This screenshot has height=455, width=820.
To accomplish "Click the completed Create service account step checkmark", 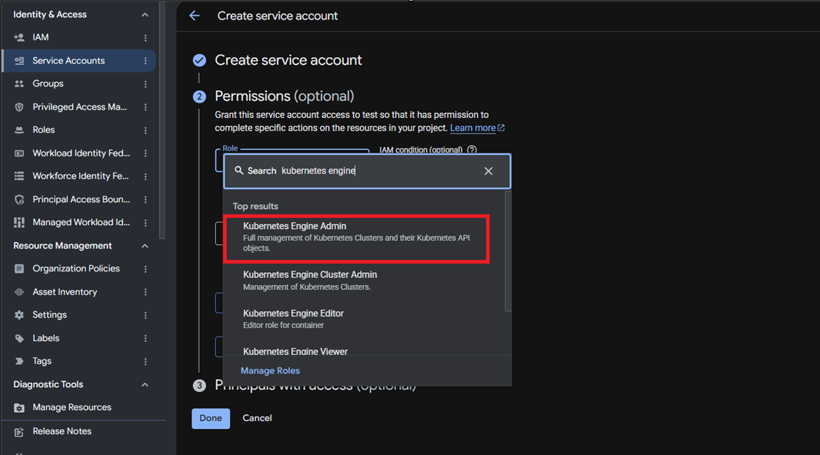I will 199,60.
